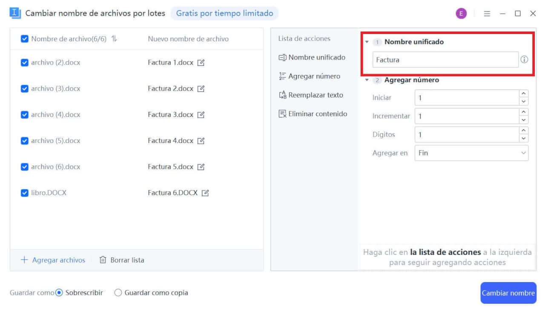Click the trash icon next to Borrar lista
The width and height of the screenshot is (545, 311).
102,260
